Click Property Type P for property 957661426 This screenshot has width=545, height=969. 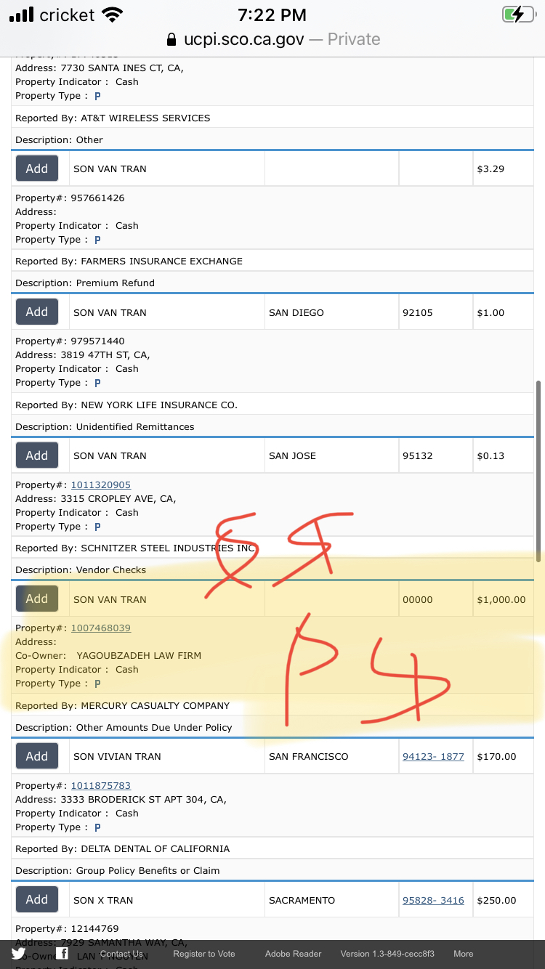[x=97, y=240]
